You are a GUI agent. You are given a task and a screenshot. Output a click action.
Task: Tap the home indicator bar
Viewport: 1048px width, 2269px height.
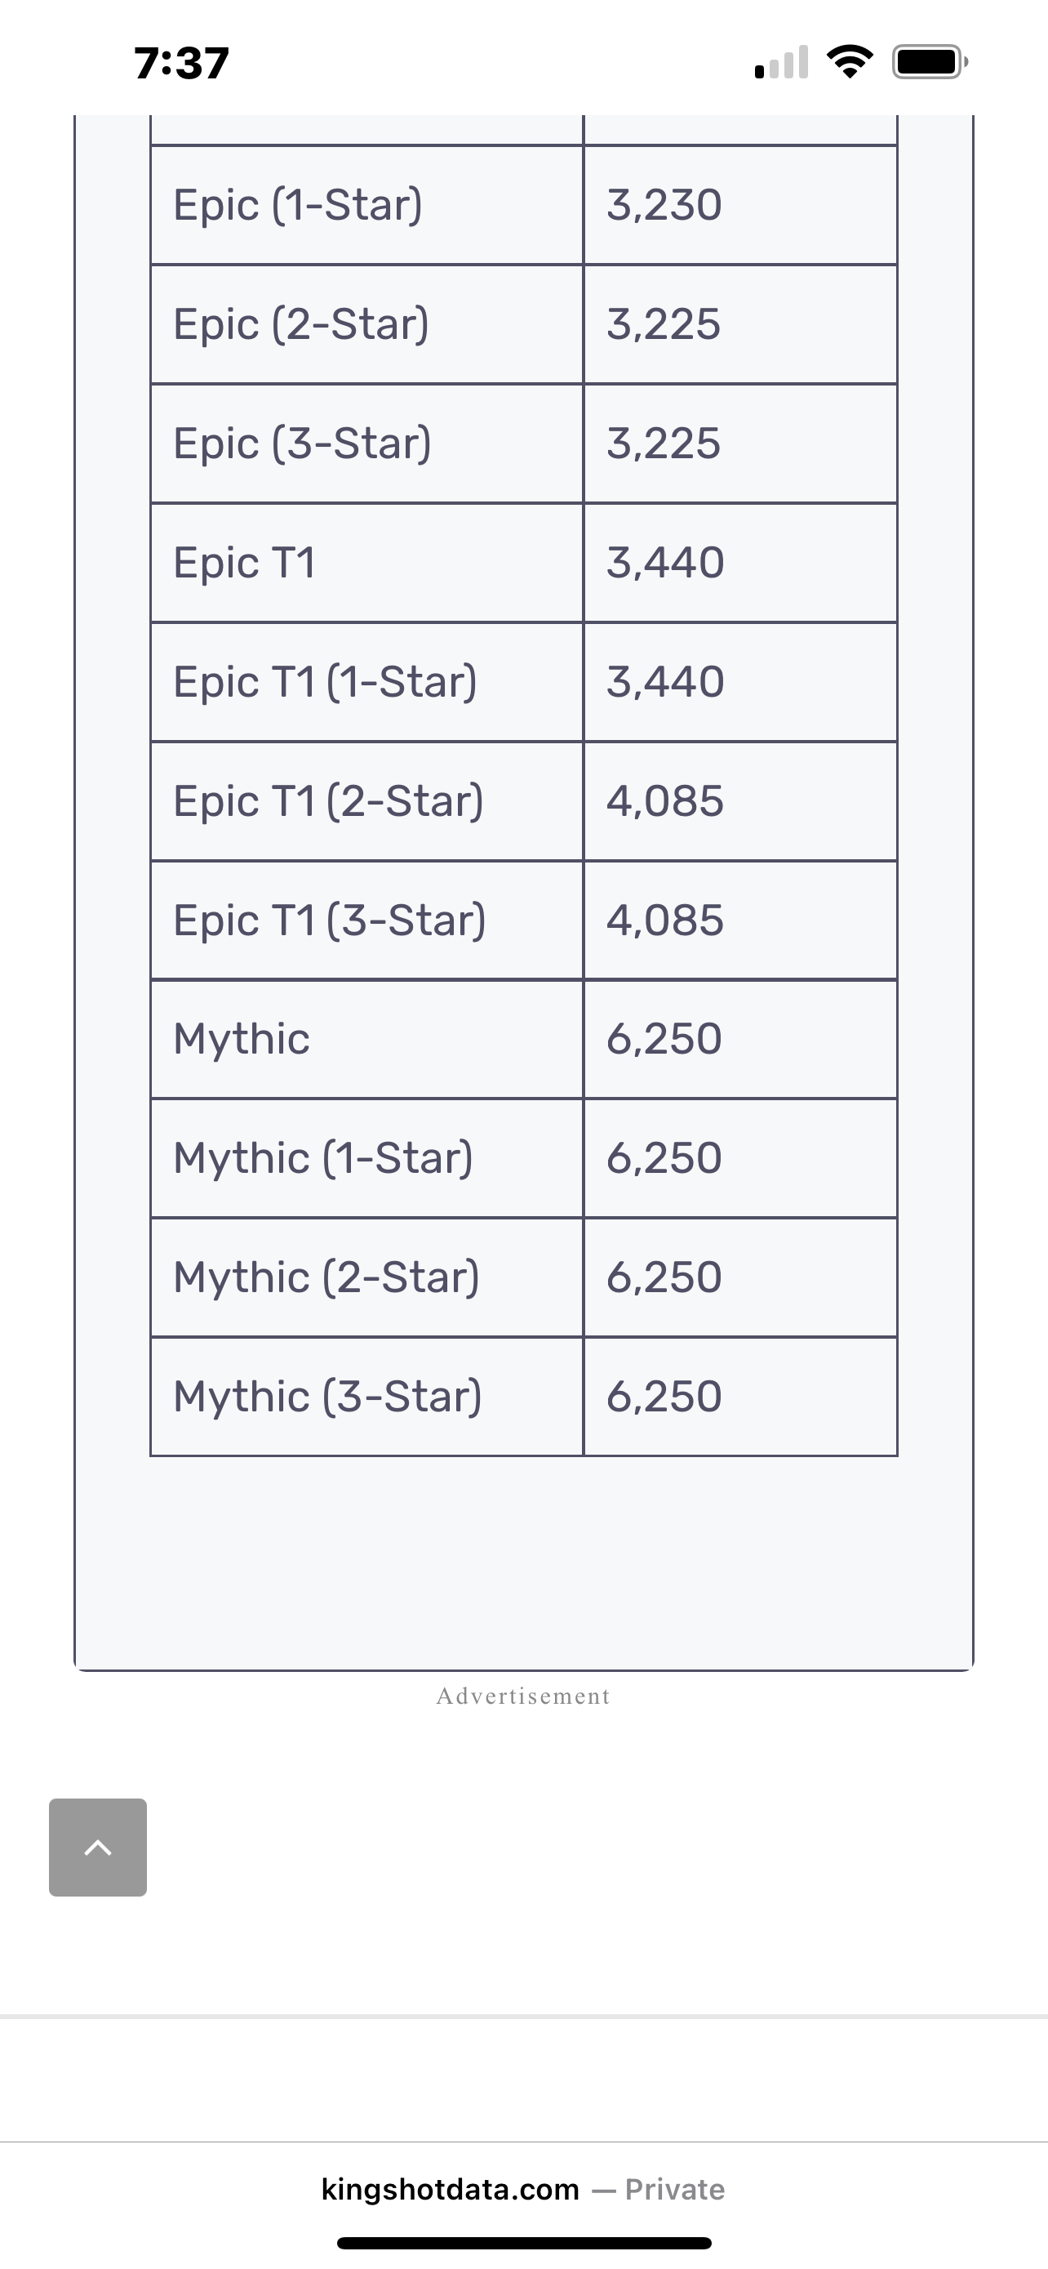pos(523,2244)
